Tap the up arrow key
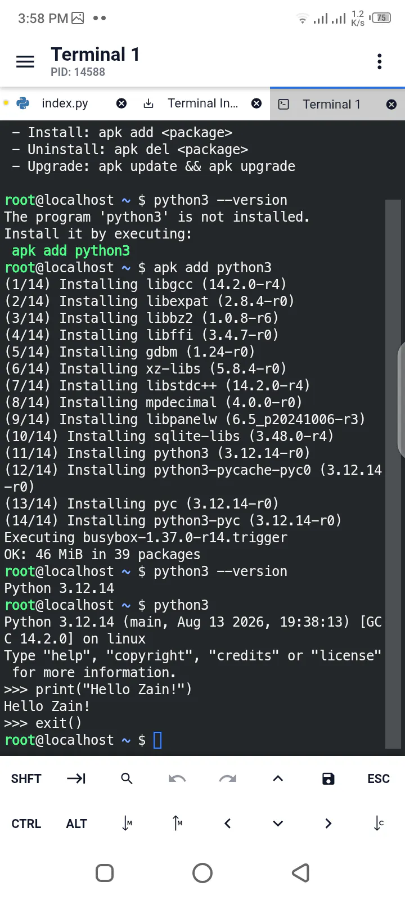Screen dimensions: 405x900 278,778
